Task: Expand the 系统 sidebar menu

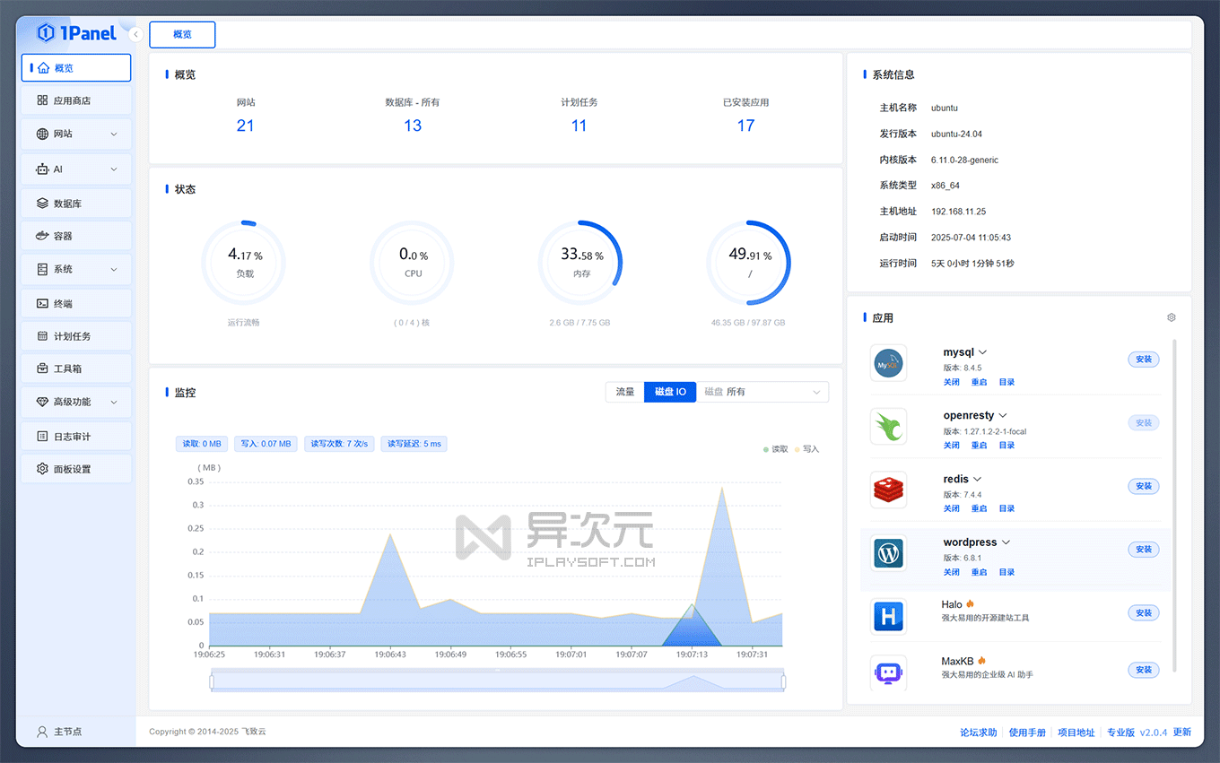Action: 76,269
